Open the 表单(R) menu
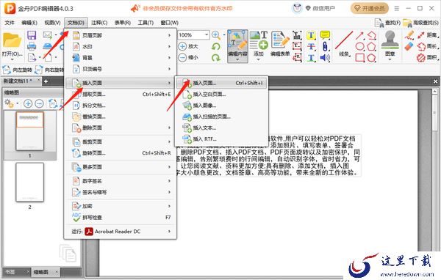This screenshot has height=280, width=441. pos(122,23)
